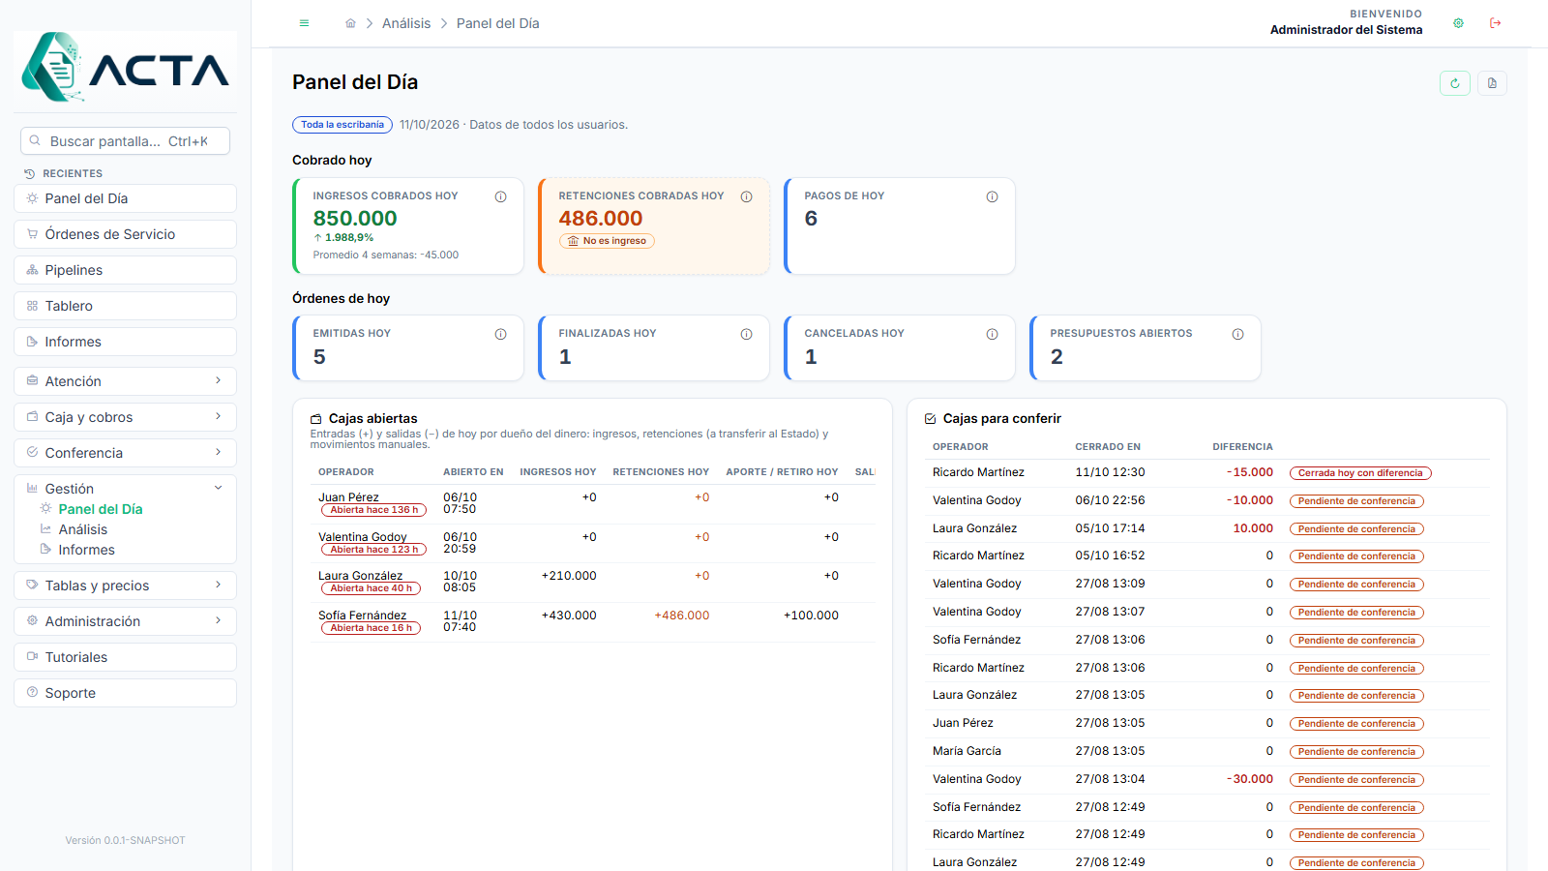Select Análisis under Gestión
Viewport: 1548px width, 871px height.
pos(82,529)
